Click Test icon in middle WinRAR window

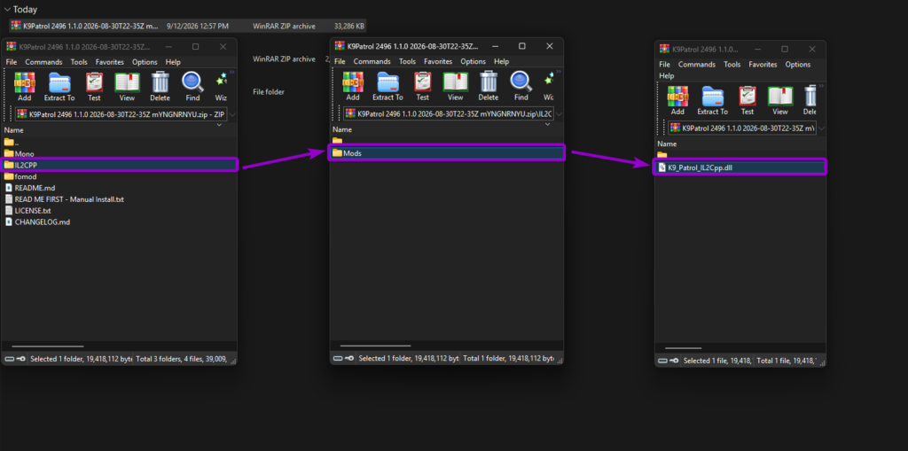(422, 86)
